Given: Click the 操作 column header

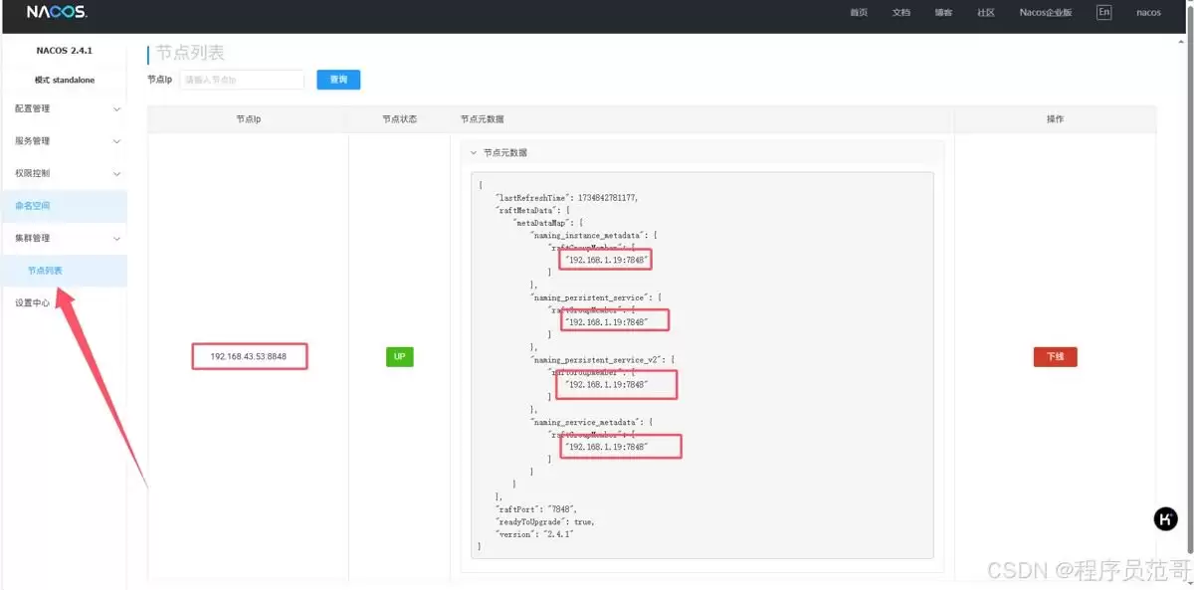Looking at the screenshot, I should point(1055,119).
